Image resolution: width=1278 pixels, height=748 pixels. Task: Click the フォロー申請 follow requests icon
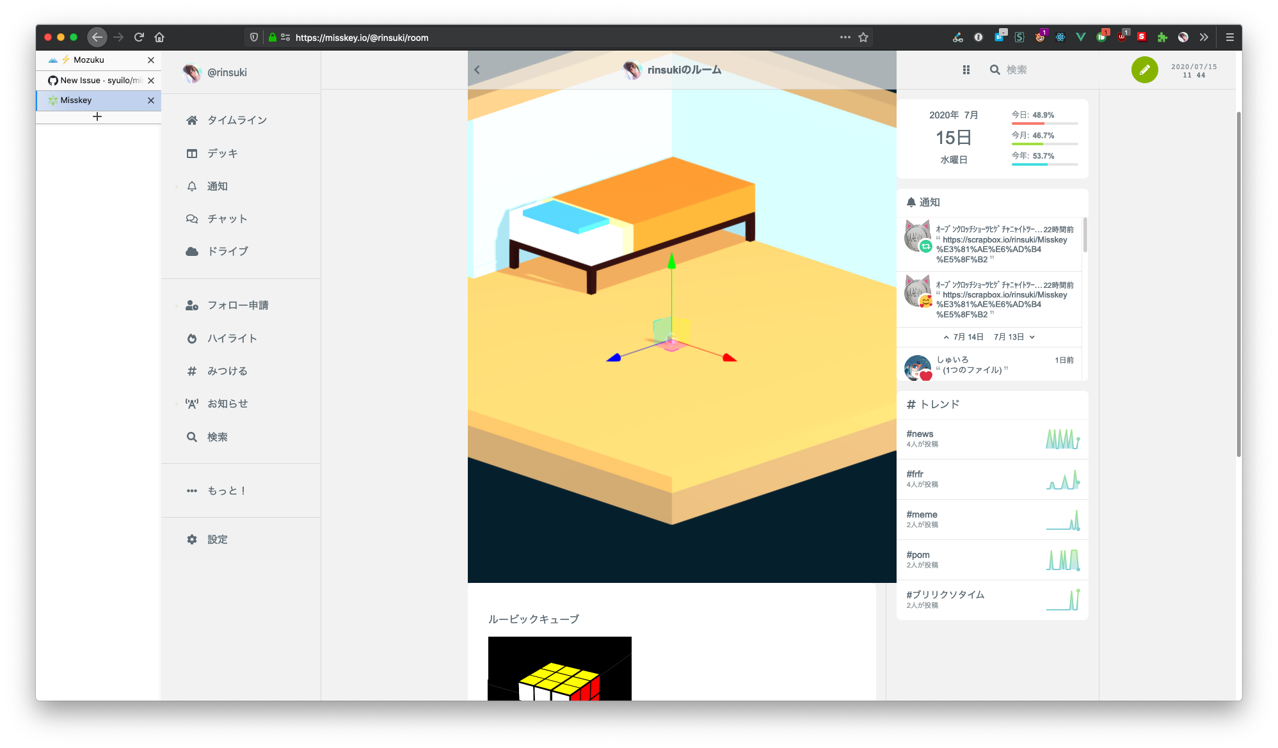(x=191, y=305)
